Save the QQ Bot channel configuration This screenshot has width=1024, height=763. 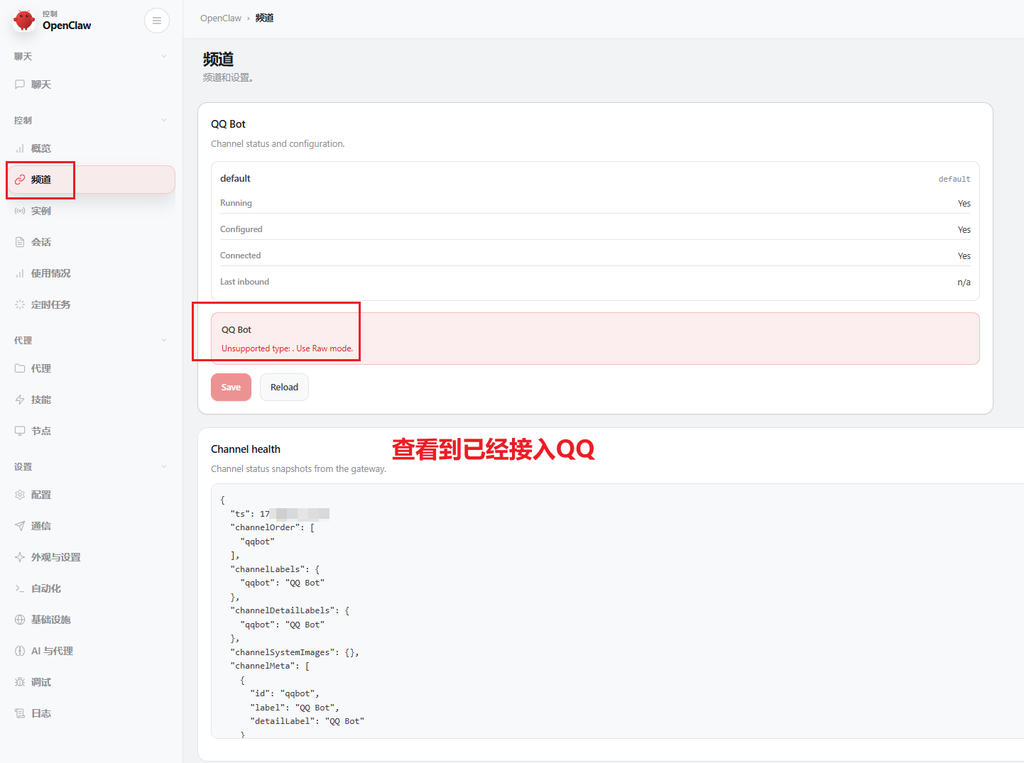231,387
